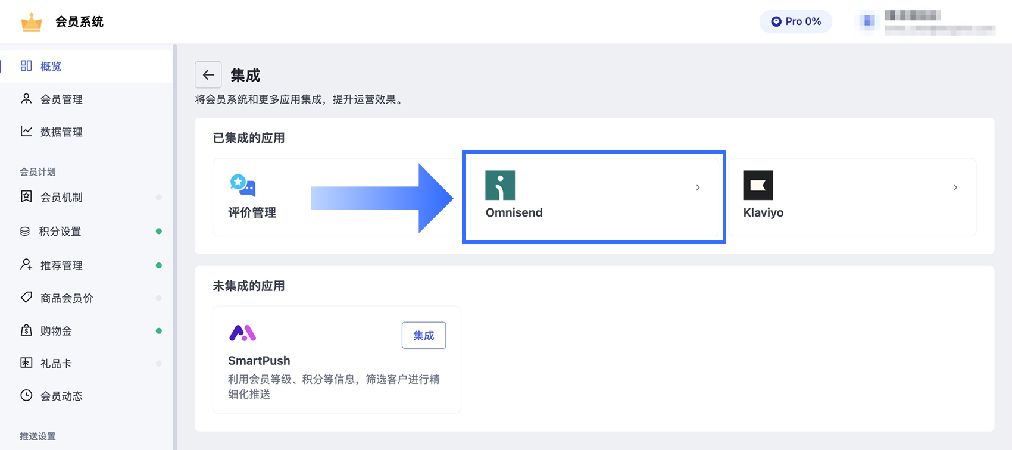The image size is (1012, 450).
Task: Click the 数据管理 chart icon
Action: tap(26, 131)
